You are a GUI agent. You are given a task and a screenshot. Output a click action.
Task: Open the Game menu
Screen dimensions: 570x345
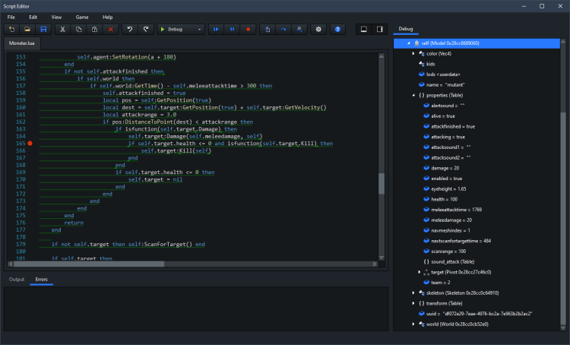[x=81, y=16]
